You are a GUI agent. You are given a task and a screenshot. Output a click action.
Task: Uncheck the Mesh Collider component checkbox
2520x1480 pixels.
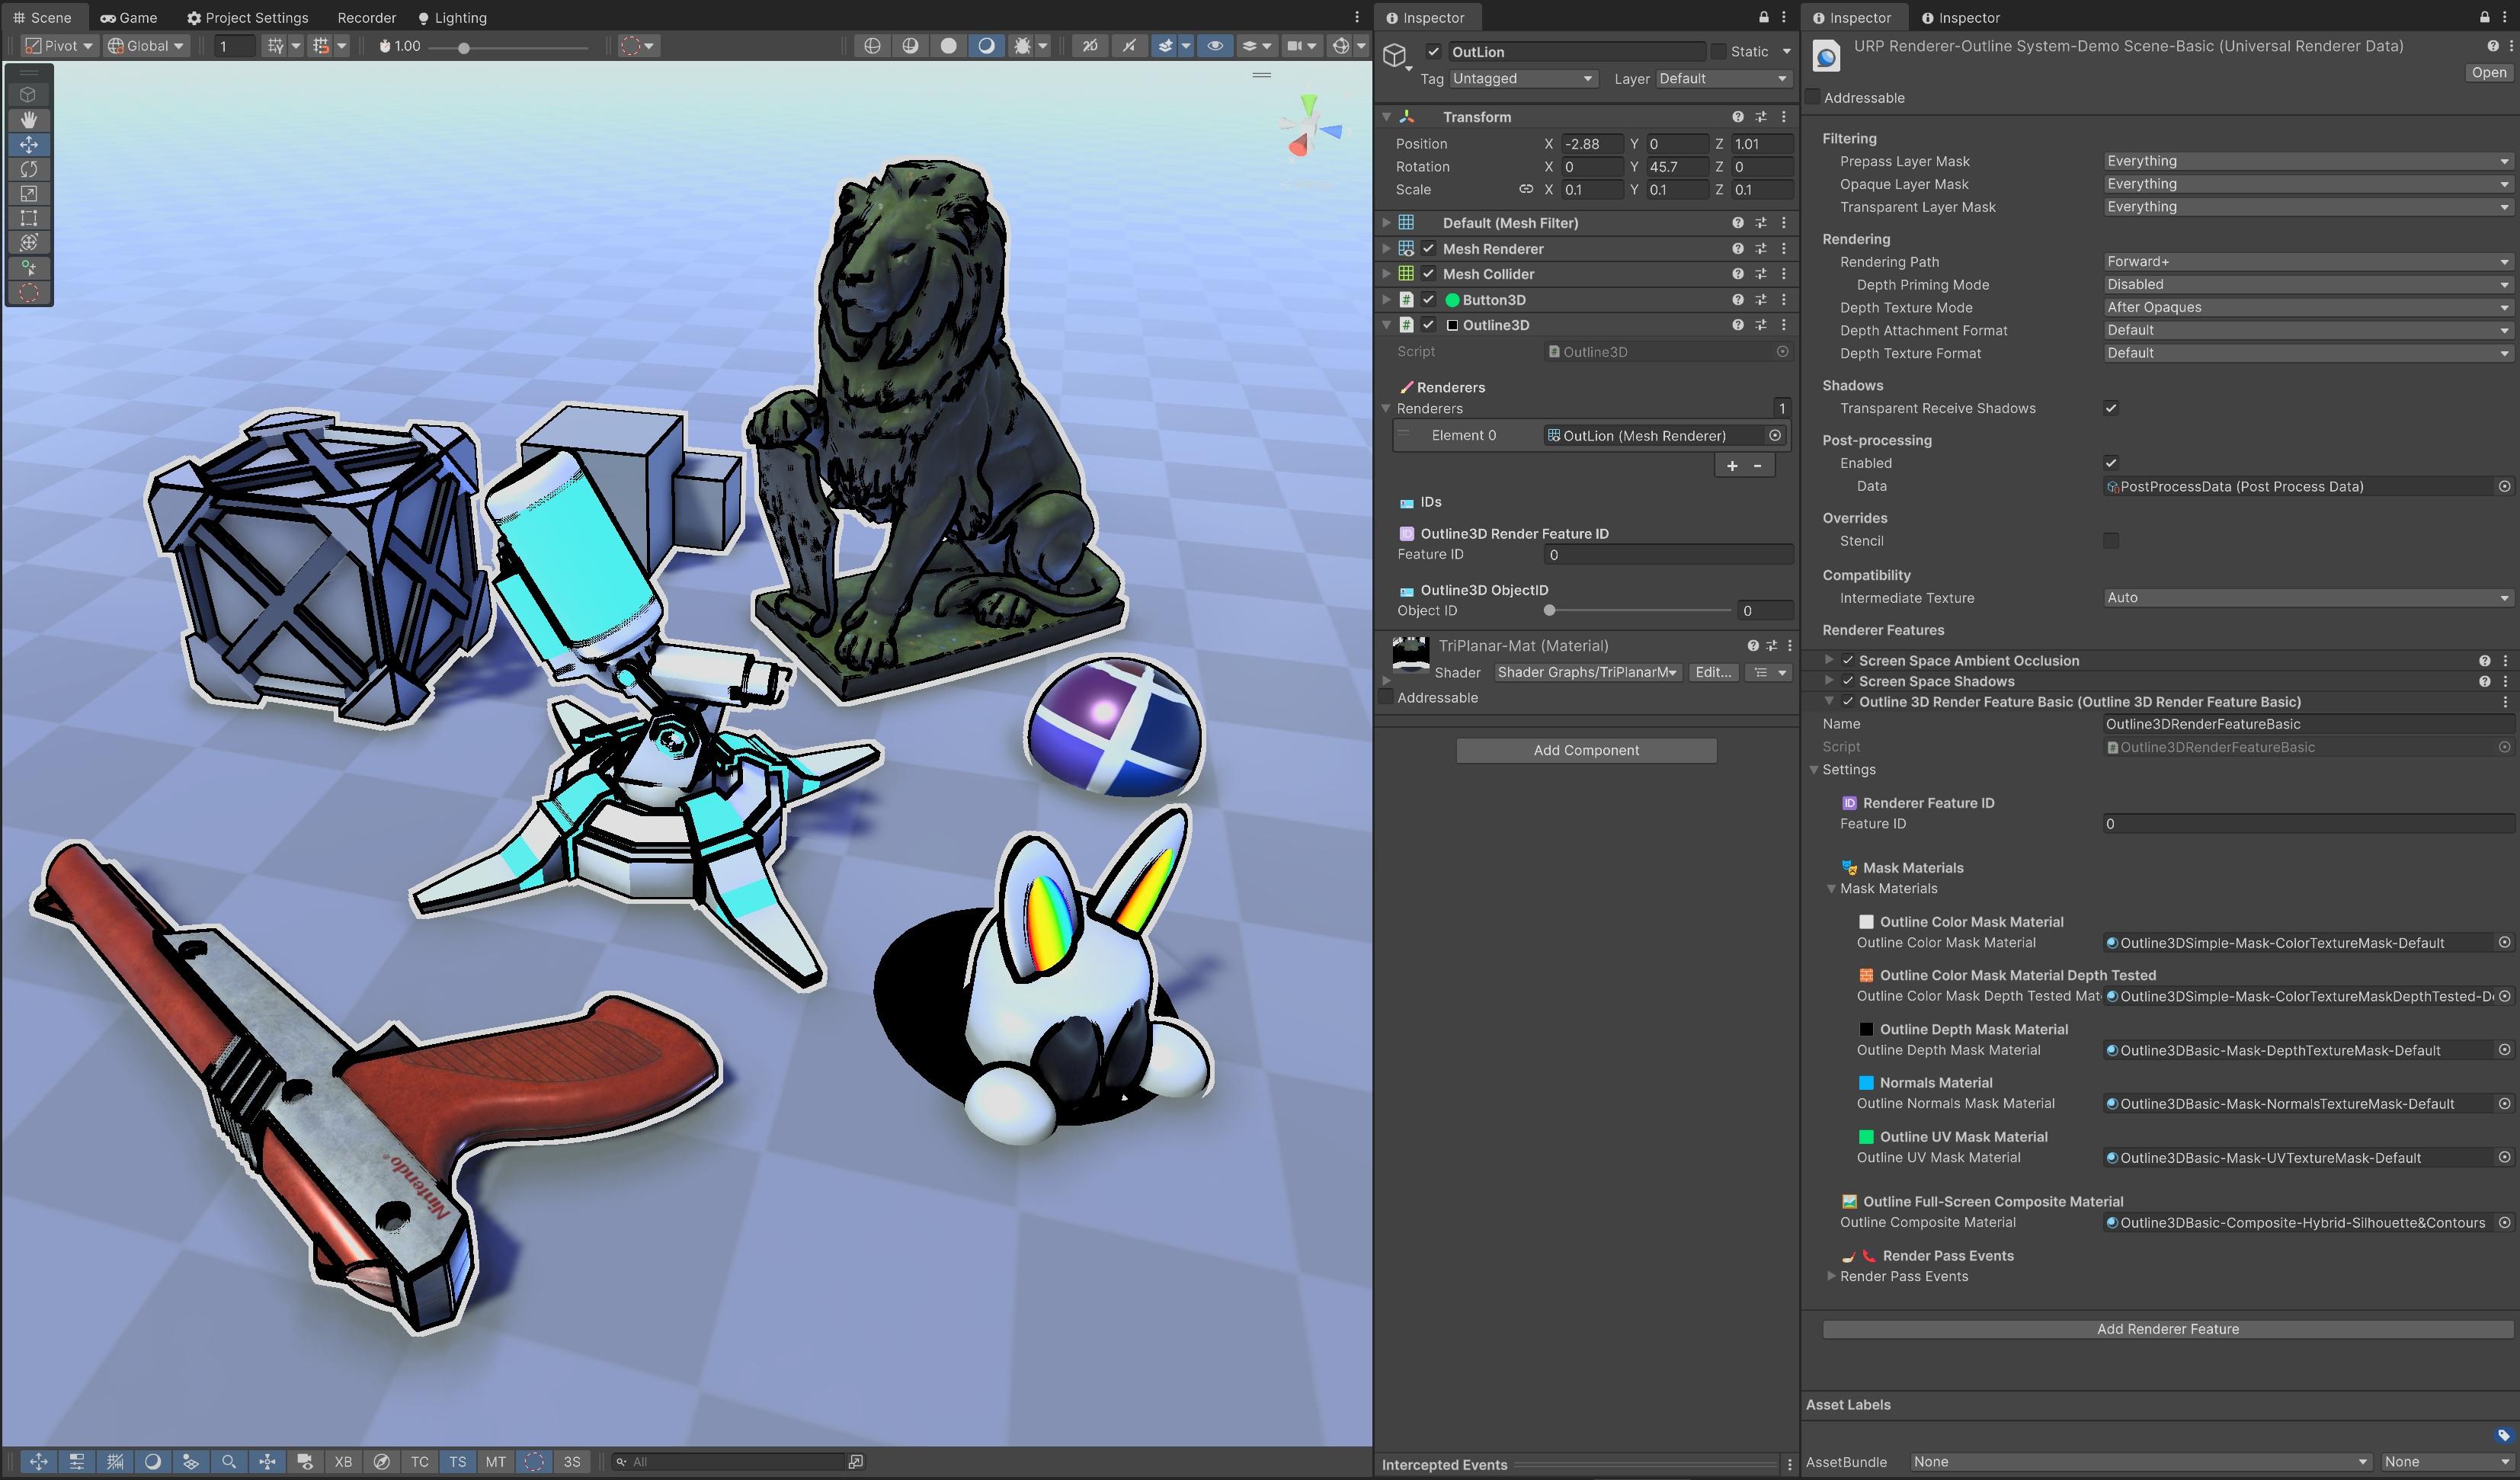[x=1429, y=274]
